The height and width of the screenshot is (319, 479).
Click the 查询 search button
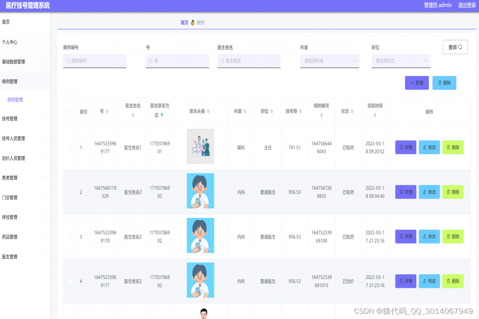(455, 47)
